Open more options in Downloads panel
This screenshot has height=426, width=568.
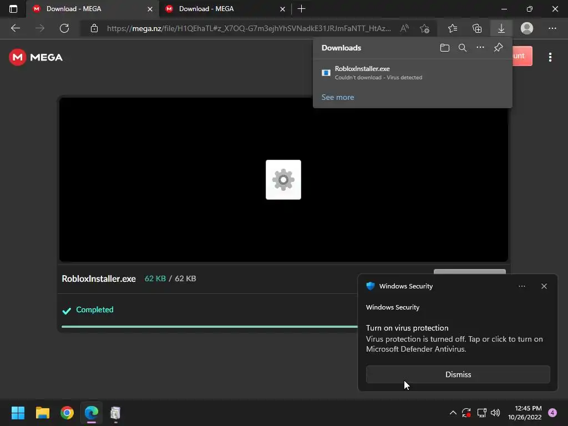[480, 48]
